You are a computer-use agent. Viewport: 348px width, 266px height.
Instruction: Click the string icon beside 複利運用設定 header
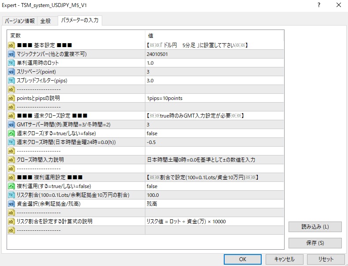click(11, 177)
